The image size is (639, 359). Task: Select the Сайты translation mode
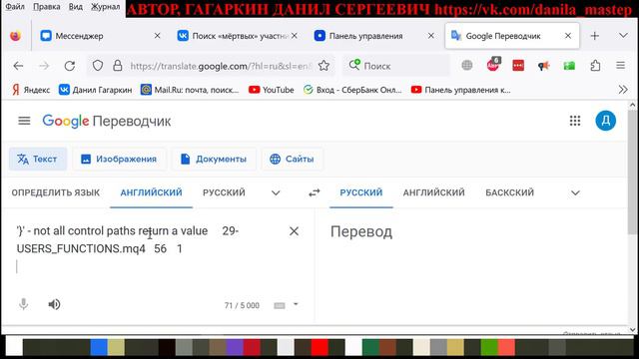tap(292, 159)
